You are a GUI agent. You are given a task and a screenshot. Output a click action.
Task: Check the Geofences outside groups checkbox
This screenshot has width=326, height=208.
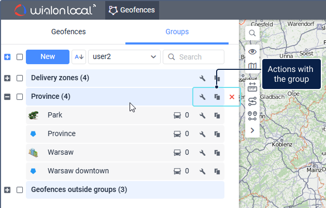click(x=20, y=190)
